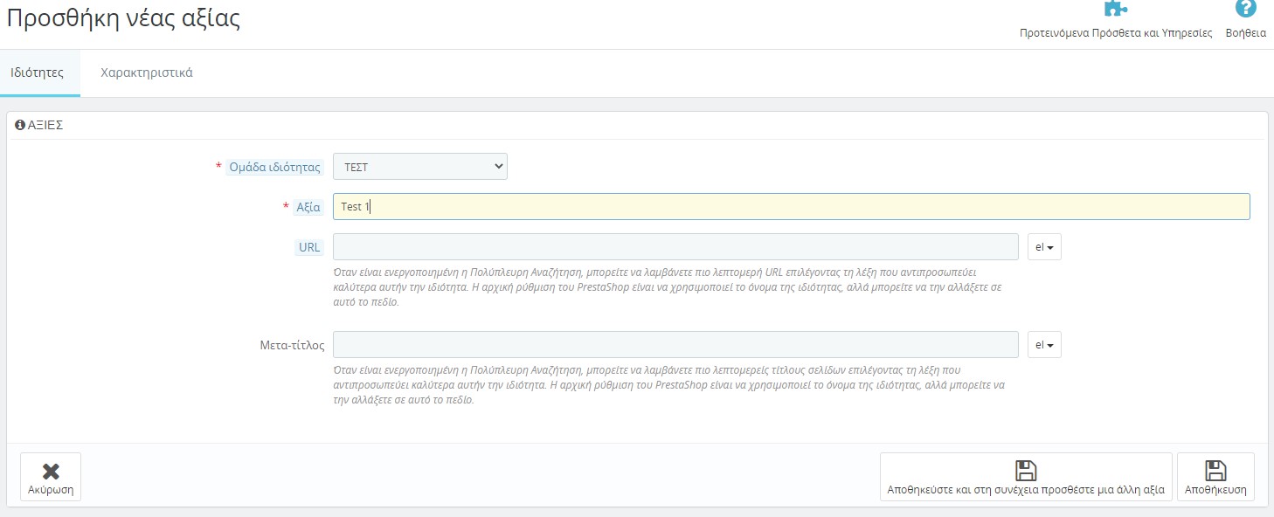Viewport: 1274px width, 517px height.
Task: Click the Αξία field label
Action: [x=308, y=208]
